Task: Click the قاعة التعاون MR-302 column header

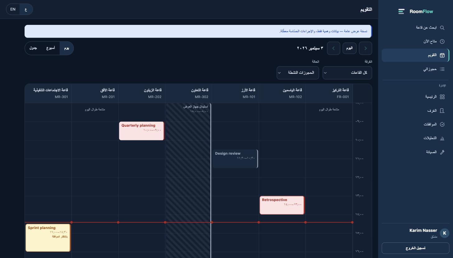Action: (x=189, y=93)
